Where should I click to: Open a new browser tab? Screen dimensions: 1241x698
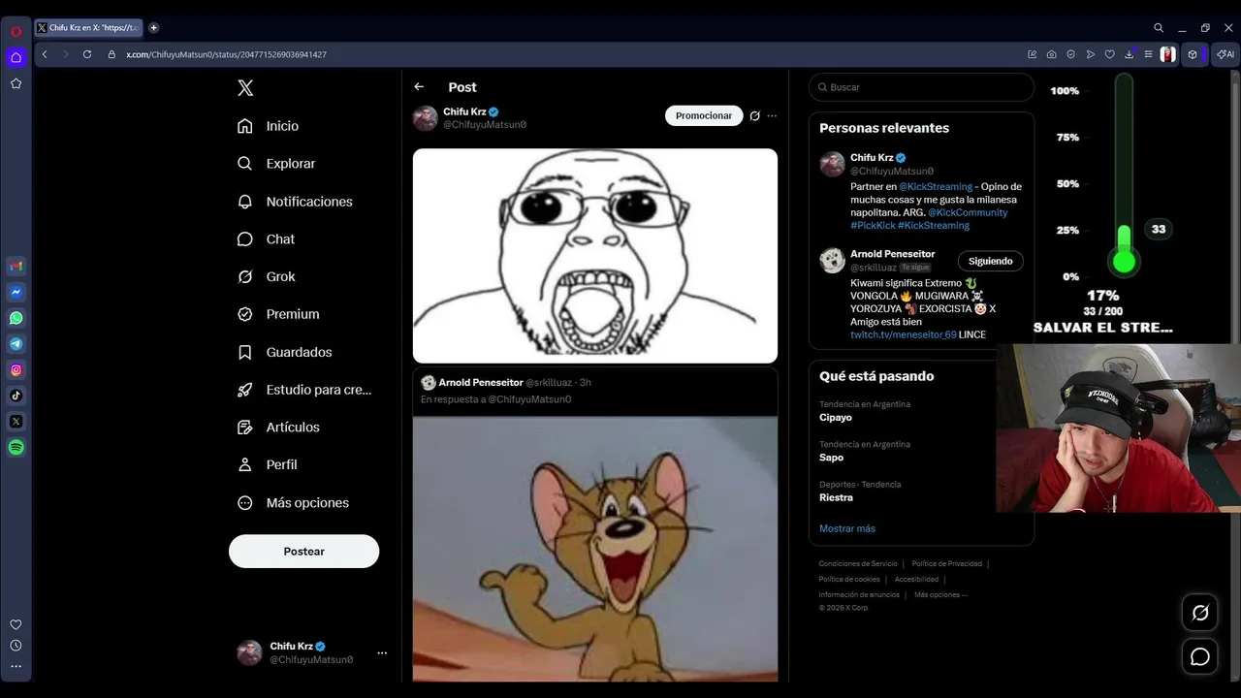(153, 28)
